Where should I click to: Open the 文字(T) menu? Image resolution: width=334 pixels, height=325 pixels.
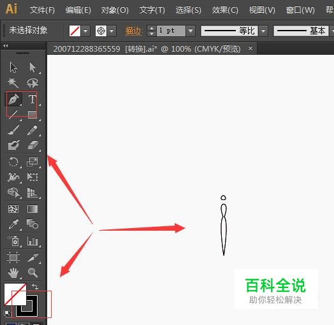click(x=152, y=10)
